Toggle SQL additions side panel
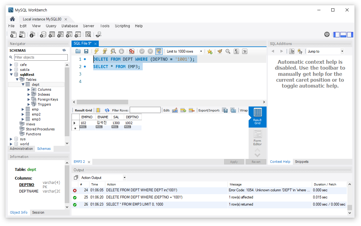The height and width of the screenshot is (226, 361). tap(350, 35)
